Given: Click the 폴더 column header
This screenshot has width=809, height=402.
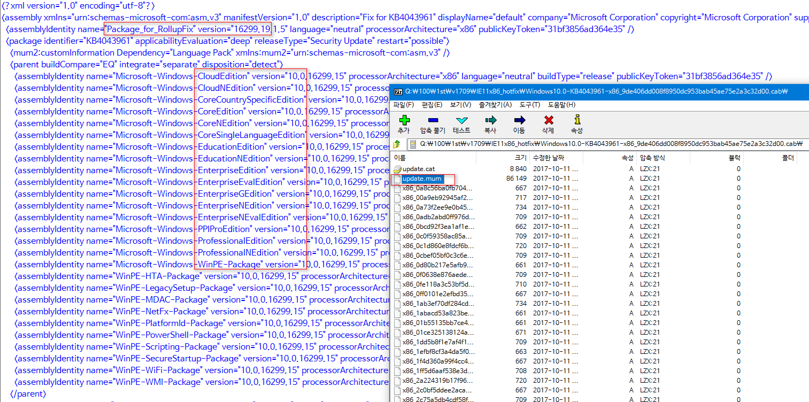Looking at the screenshot, I should pyautogui.click(x=770, y=158).
